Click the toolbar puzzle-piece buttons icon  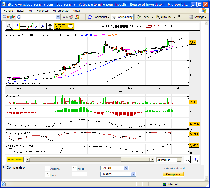tap(77, 17)
